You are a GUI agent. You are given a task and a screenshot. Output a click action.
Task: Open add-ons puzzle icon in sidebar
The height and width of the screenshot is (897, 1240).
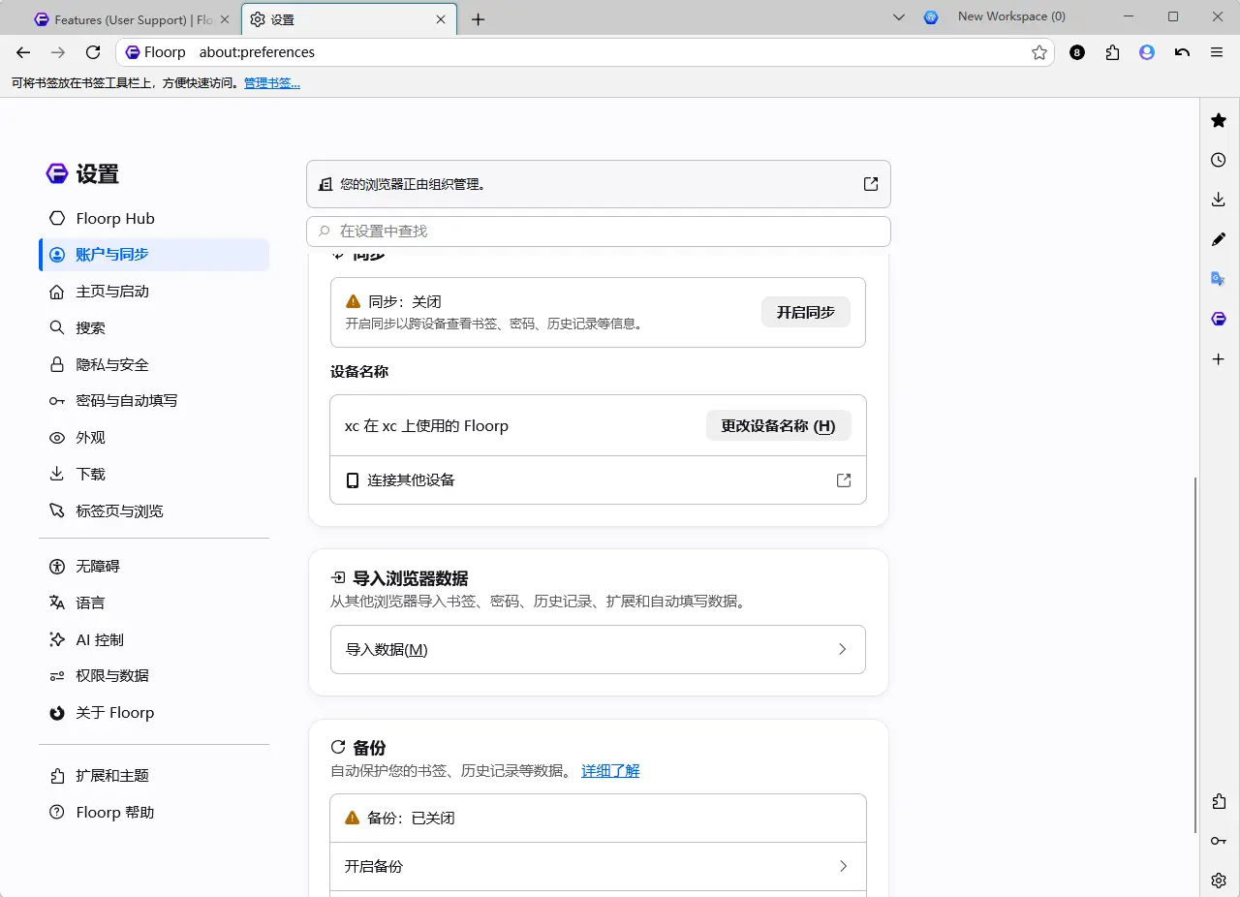click(x=1219, y=801)
